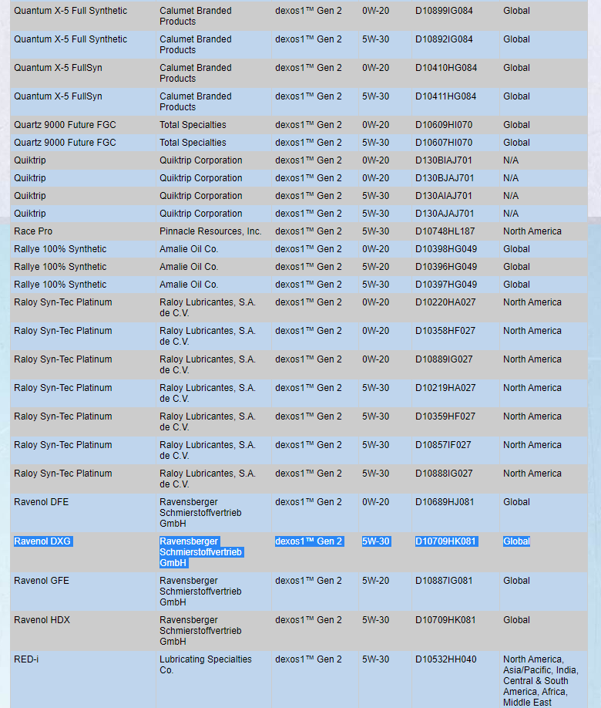
Task: Click license number D10410HG084
Action: 446,68
